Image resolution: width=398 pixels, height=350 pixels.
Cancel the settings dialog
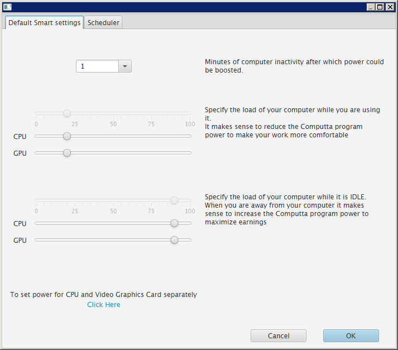click(279, 336)
